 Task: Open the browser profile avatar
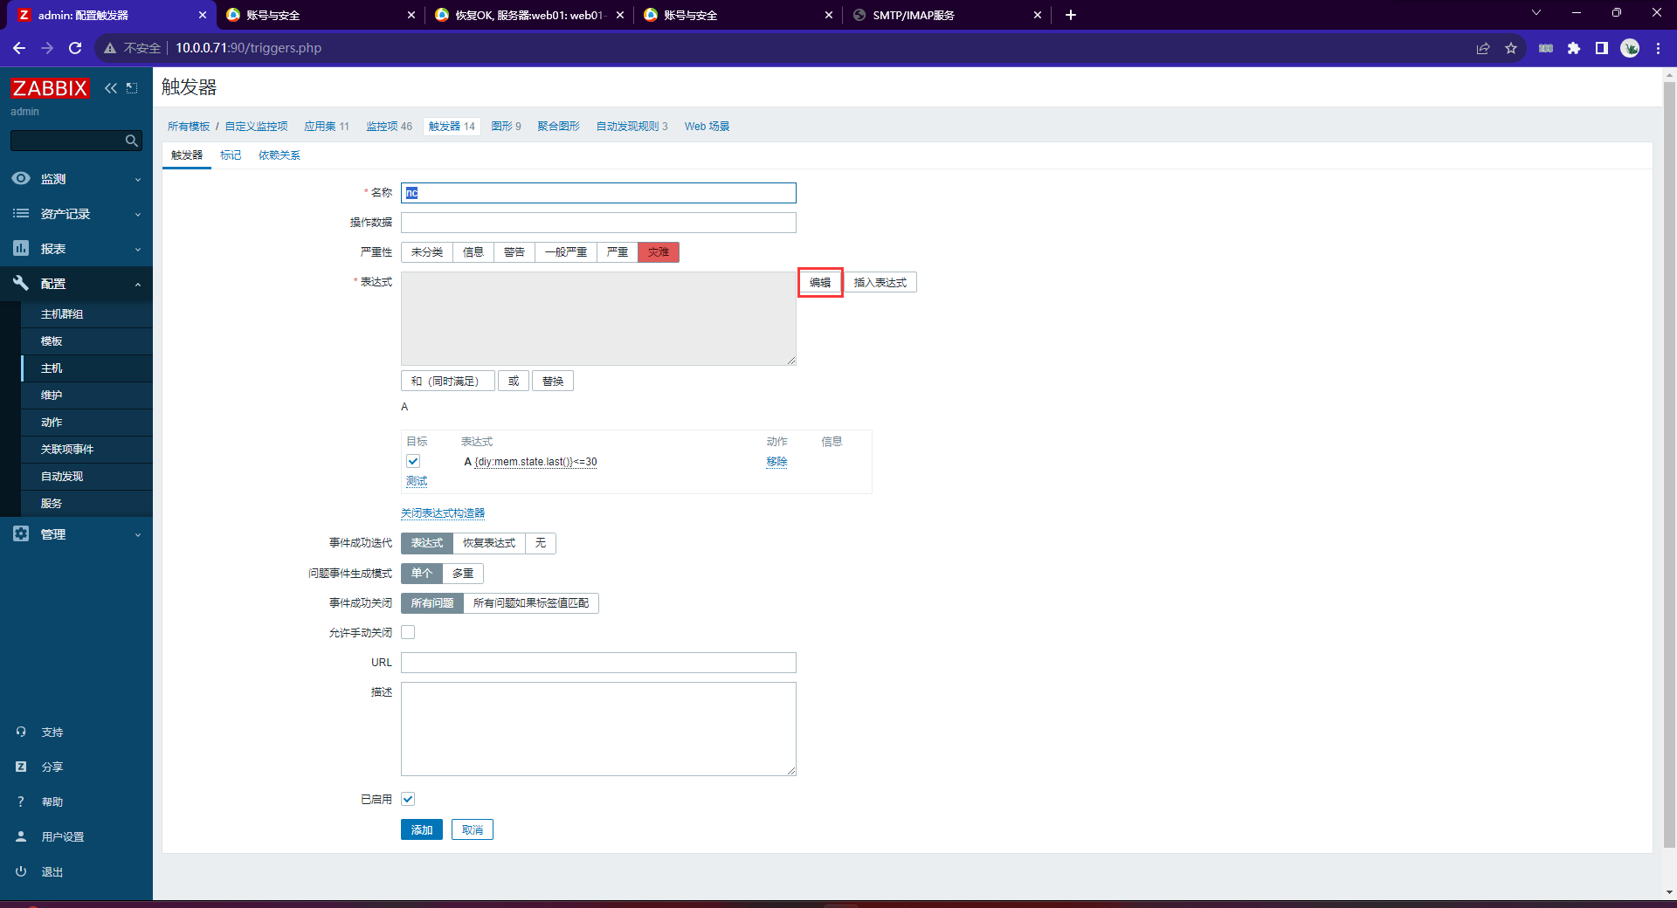1630,48
